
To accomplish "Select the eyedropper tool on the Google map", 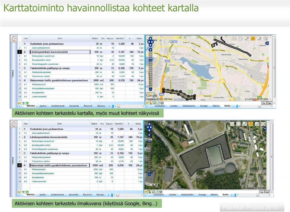I will click(x=259, y=38).
